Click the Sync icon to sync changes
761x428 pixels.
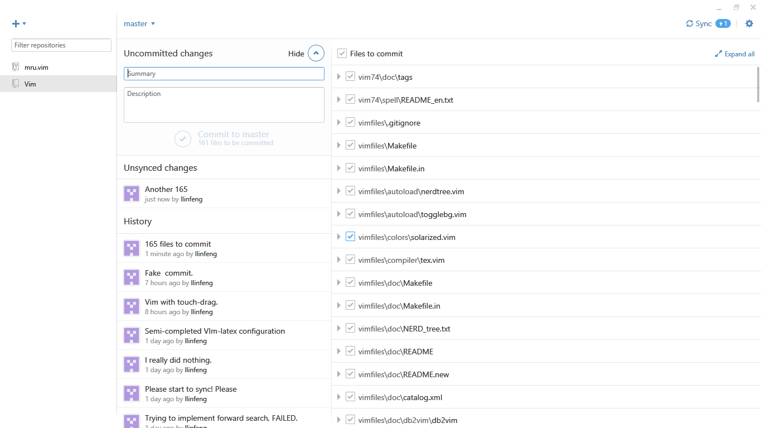click(689, 23)
